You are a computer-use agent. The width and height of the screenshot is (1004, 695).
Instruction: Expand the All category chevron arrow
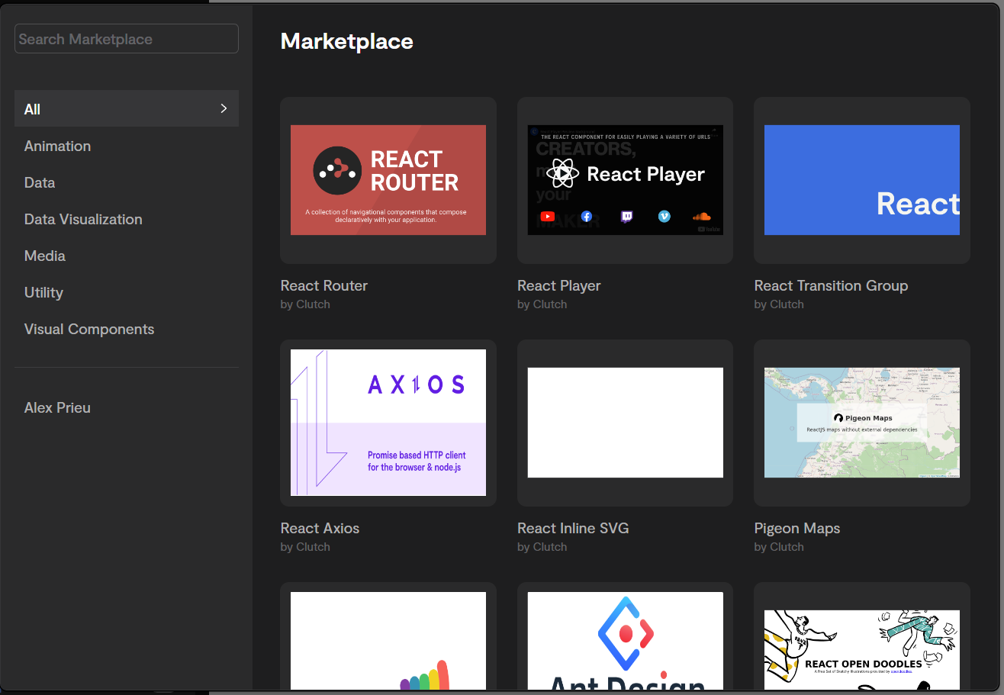coord(224,108)
